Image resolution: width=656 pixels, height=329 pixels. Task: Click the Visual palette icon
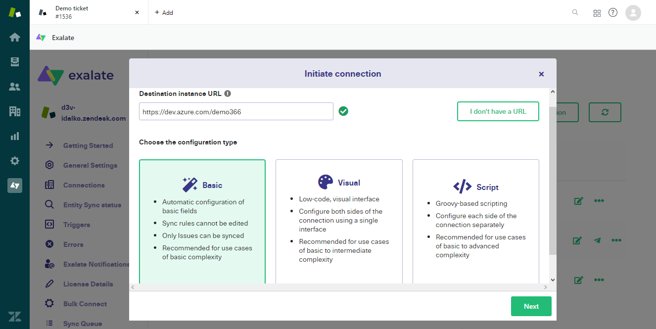coord(326,182)
